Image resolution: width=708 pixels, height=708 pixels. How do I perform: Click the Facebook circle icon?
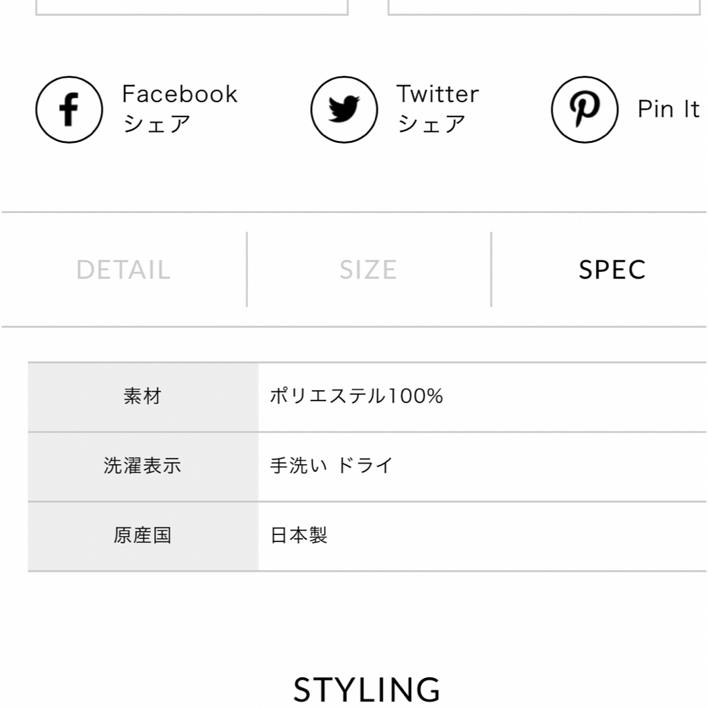(x=69, y=109)
